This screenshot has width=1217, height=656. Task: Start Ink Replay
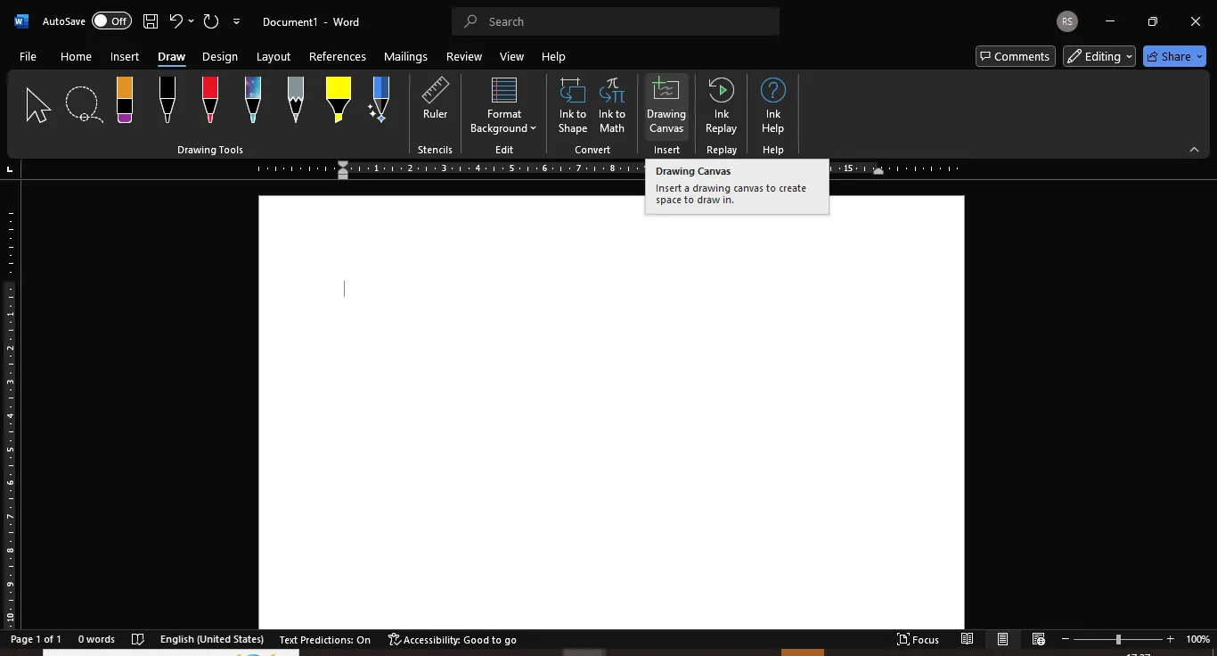(x=721, y=105)
